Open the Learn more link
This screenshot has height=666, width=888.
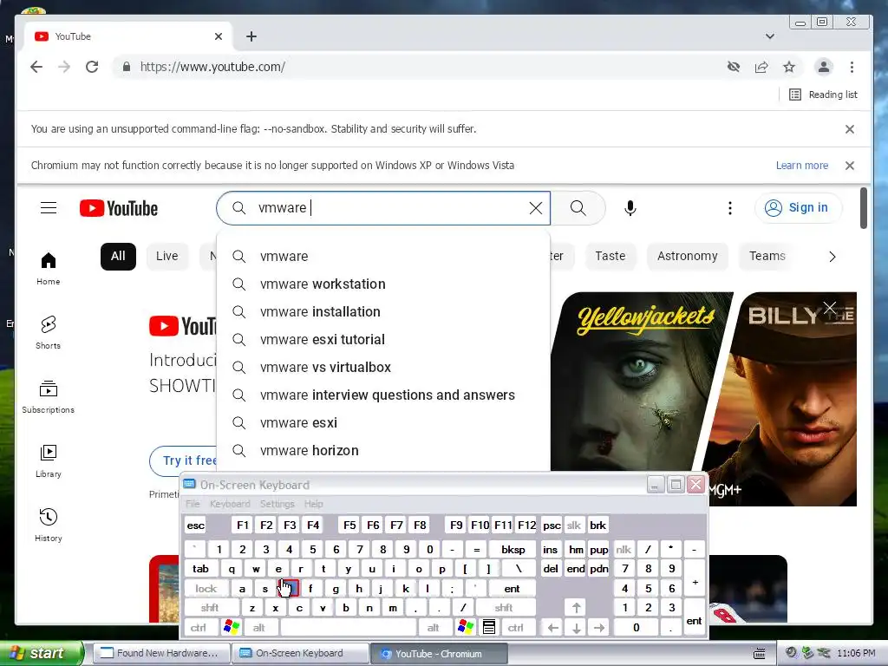[x=802, y=166]
